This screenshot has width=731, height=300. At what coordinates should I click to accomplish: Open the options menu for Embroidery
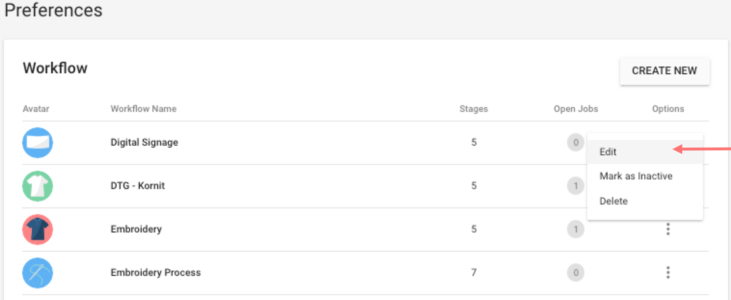coord(668,230)
